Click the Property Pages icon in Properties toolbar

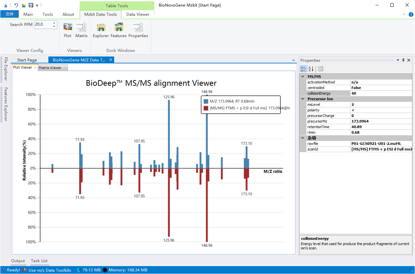320,69
